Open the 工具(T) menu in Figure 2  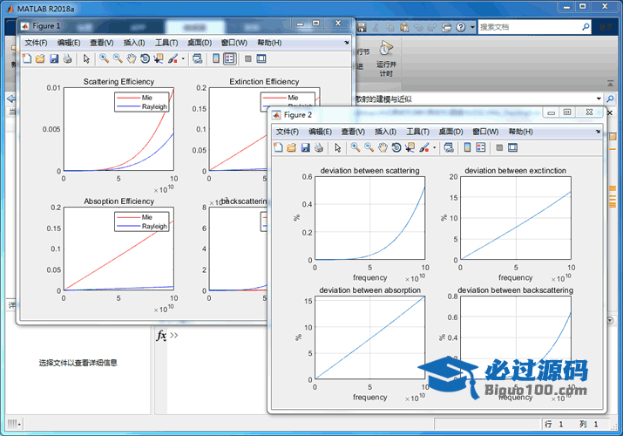click(x=417, y=132)
